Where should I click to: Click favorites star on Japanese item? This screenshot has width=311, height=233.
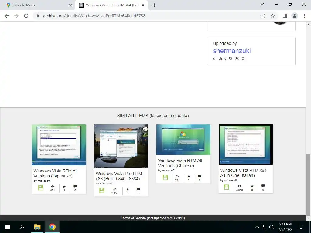tap(64, 187)
